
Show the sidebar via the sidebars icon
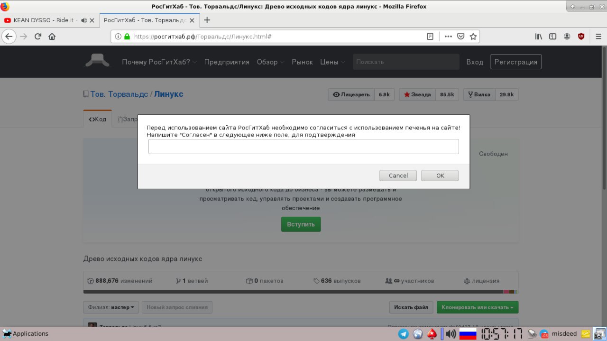click(552, 37)
